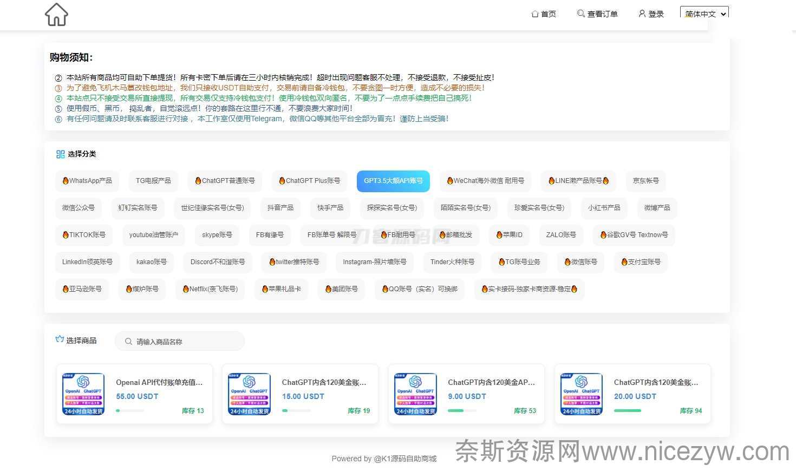
Task: Pick the kakao账号 category
Action: point(152,262)
